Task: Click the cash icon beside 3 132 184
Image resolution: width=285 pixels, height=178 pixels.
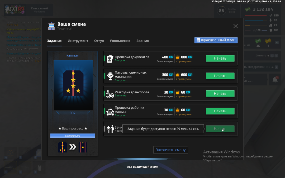Action: 248,9
